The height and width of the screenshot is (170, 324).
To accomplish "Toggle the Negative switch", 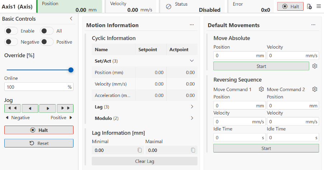I will click(x=11, y=42).
